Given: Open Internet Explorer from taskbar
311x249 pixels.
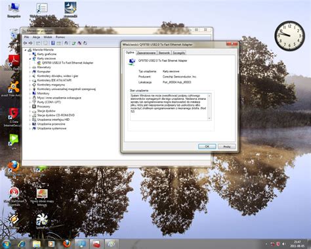Looking at the screenshot, I should pos(22,244).
